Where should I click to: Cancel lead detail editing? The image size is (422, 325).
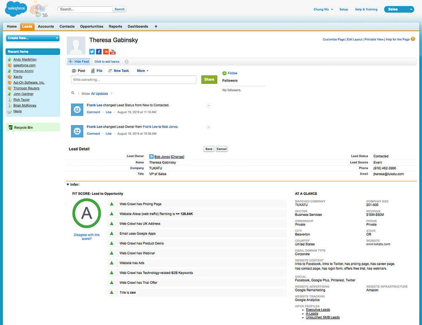pyautogui.click(x=222, y=149)
